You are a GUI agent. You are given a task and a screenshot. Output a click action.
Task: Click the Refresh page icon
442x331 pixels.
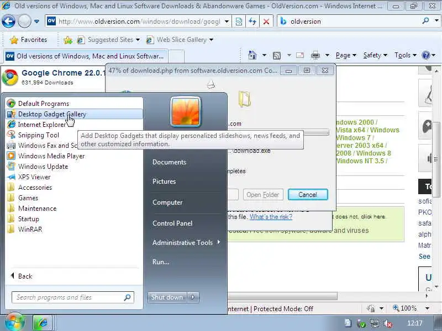(252, 22)
